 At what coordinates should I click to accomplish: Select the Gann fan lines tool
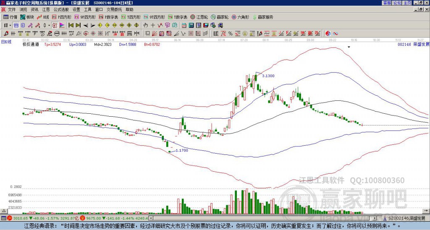pyautogui.click(x=155, y=34)
